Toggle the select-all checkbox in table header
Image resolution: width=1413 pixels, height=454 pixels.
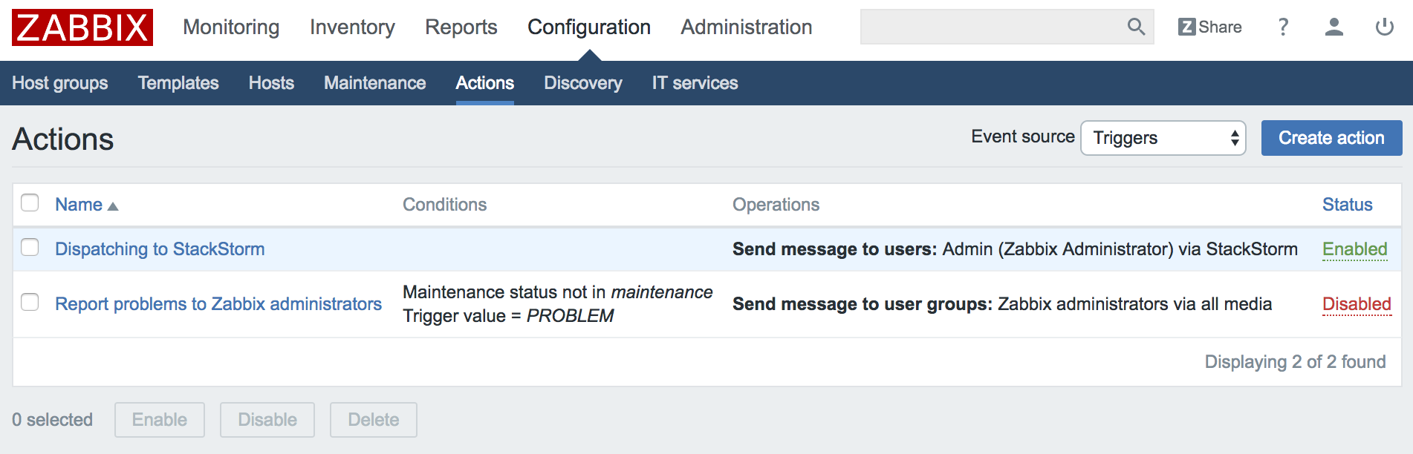click(x=30, y=203)
